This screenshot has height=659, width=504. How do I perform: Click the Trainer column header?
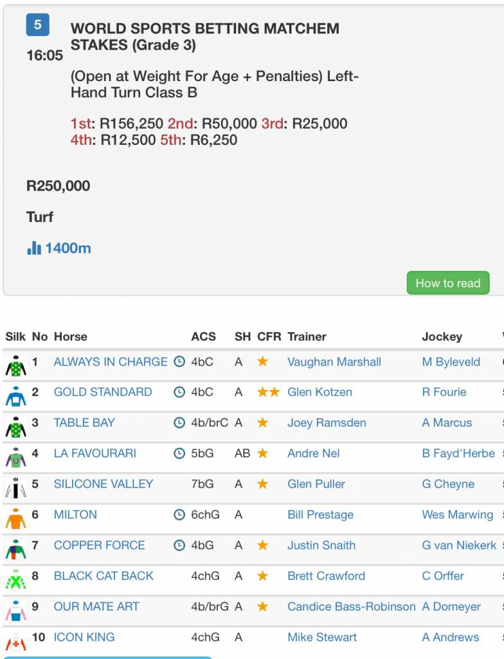point(307,337)
